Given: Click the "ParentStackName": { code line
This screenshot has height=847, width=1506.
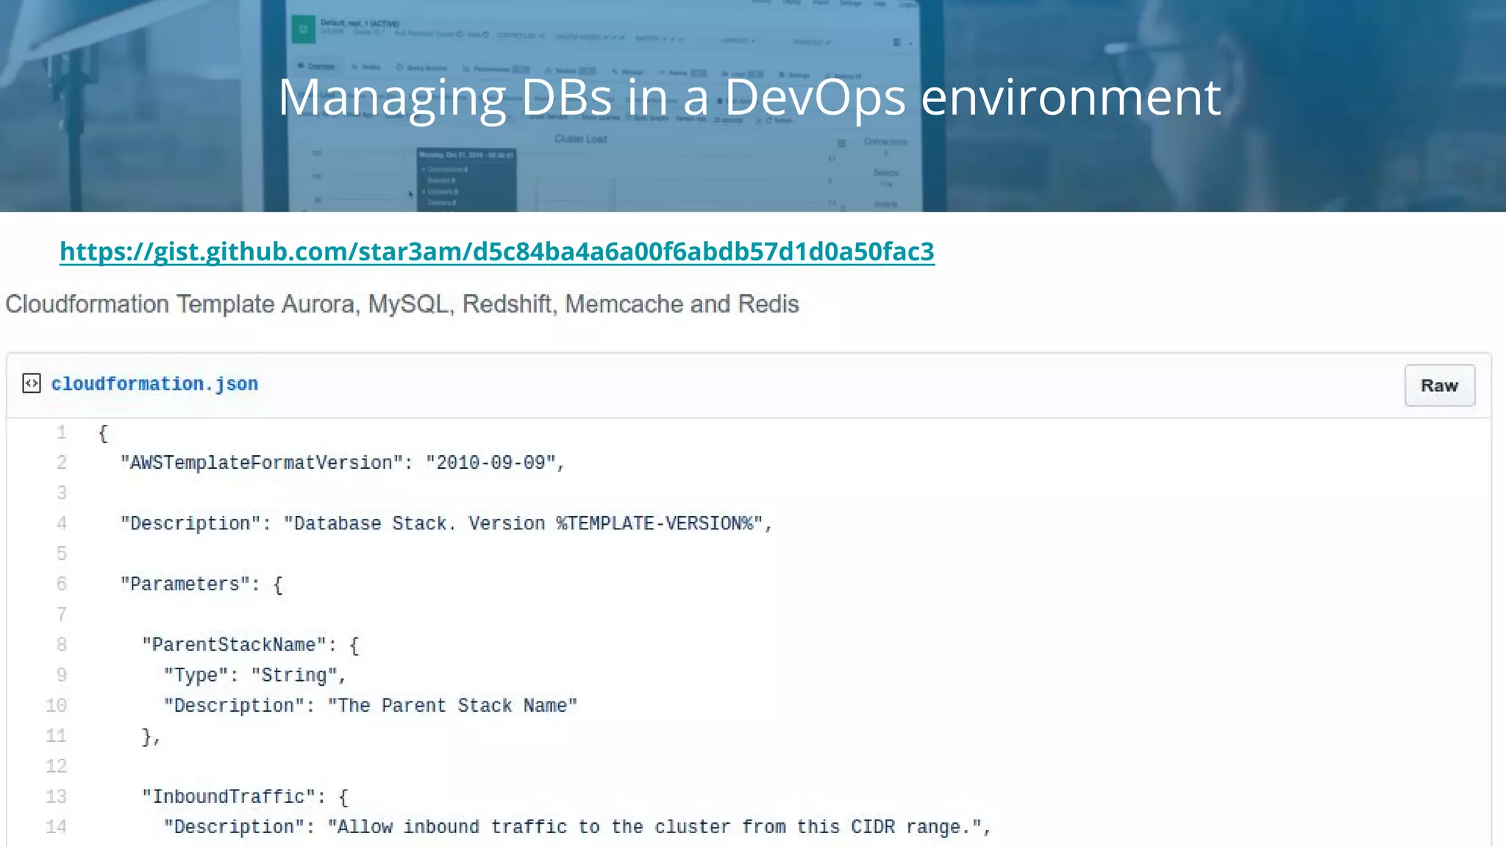Looking at the screenshot, I should pyautogui.click(x=251, y=645).
